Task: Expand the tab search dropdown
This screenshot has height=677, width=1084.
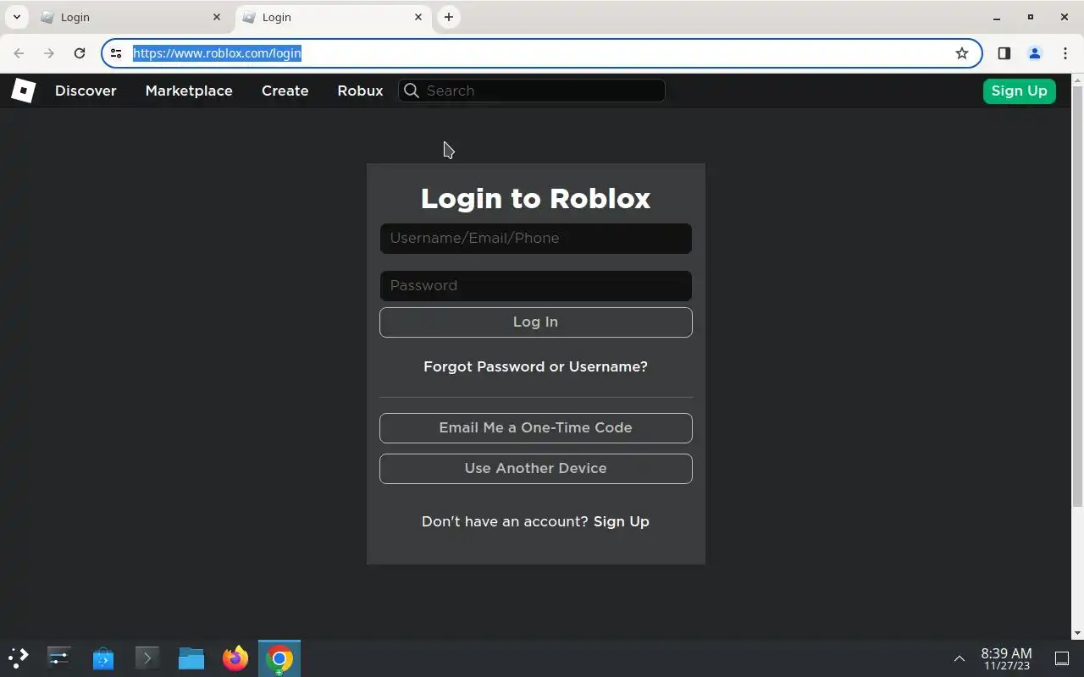Action: (x=16, y=17)
